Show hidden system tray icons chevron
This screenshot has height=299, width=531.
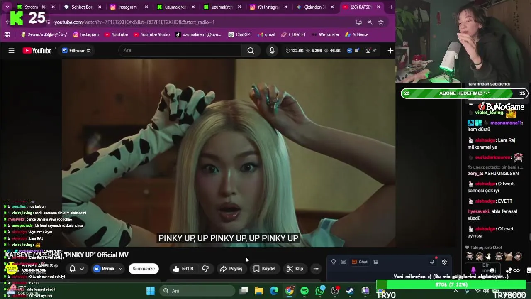tap(455, 291)
